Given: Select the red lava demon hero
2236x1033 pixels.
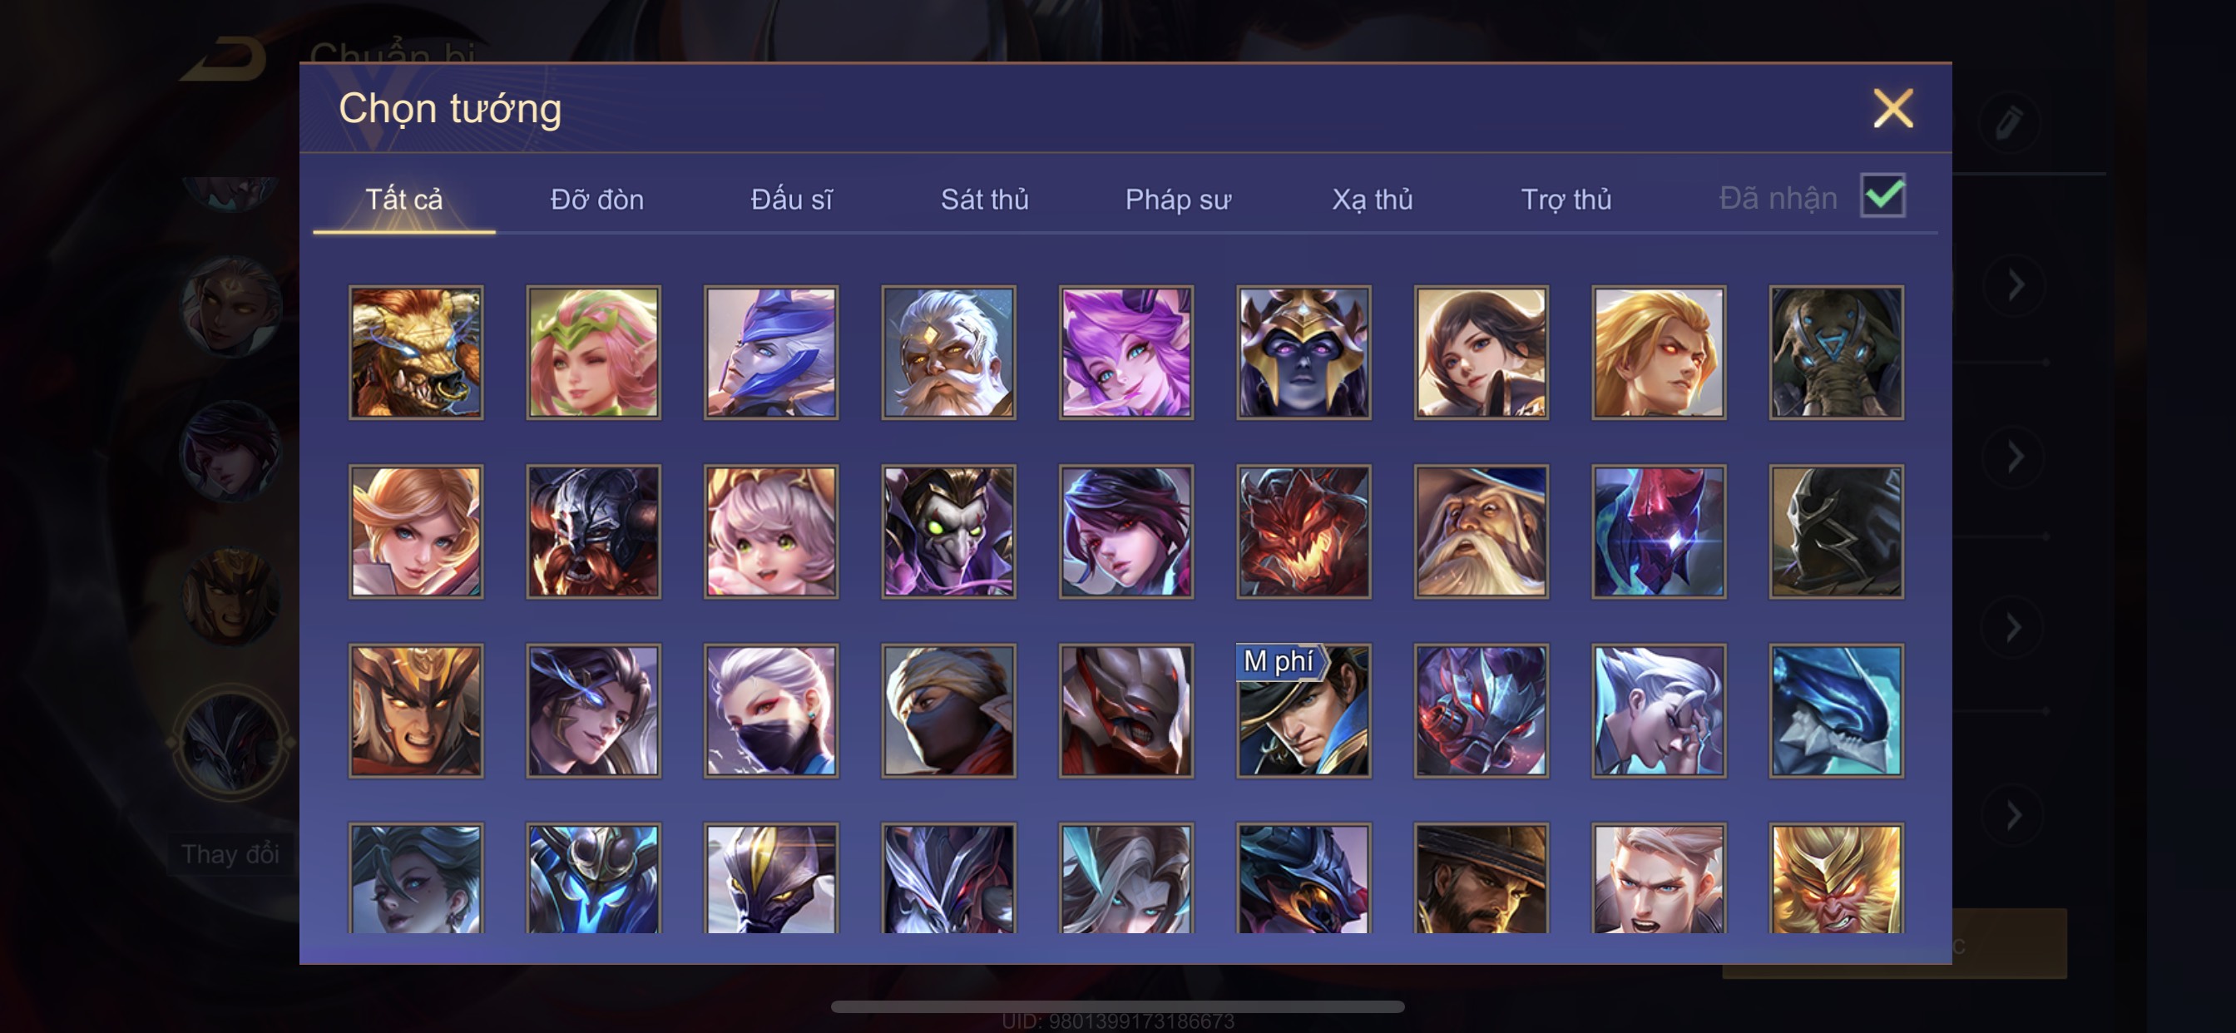Looking at the screenshot, I should pos(1303,531).
